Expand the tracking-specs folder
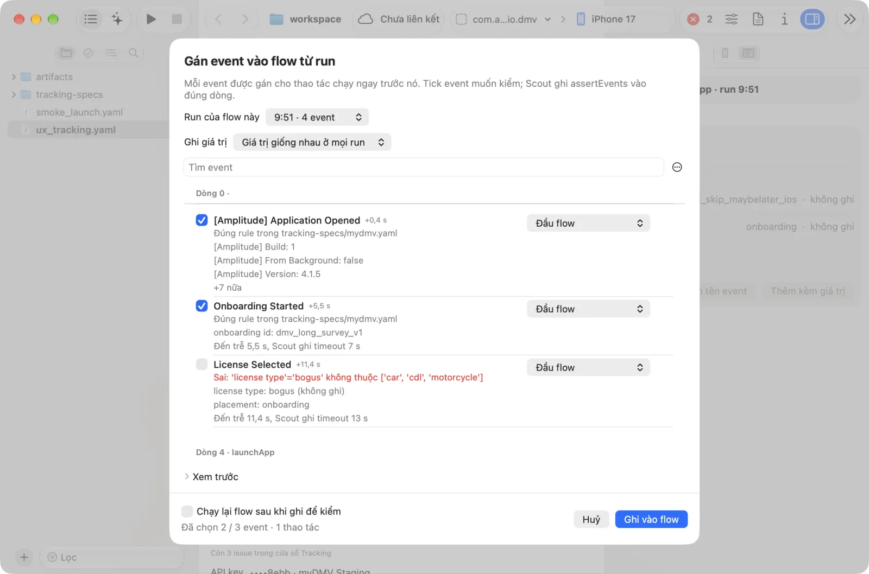This screenshot has width=869, height=574. (14, 94)
